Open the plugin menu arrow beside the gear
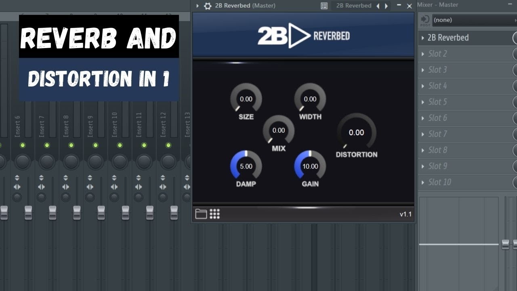Viewport: 517px width, 291px height. 198,6
